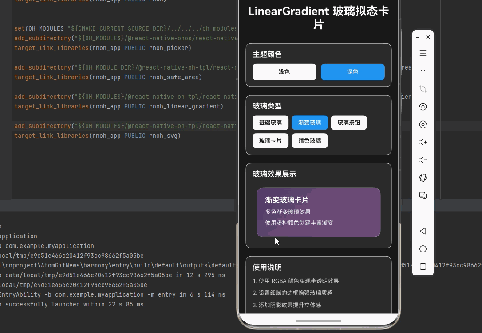Click the 主题颜色 section heading
482x333 pixels.
[267, 54]
